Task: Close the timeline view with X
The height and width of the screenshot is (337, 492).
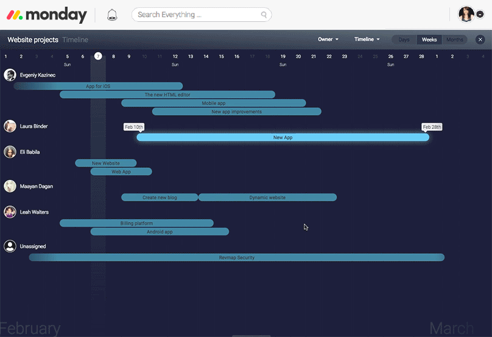Action: 480,40
